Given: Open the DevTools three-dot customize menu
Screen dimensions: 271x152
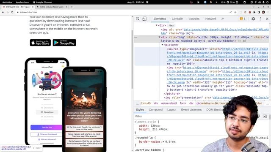Looking at the screenshot, I should tap(260, 19).
